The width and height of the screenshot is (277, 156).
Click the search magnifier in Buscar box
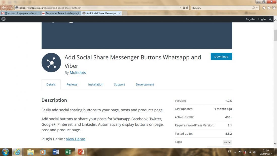[254, 8]
